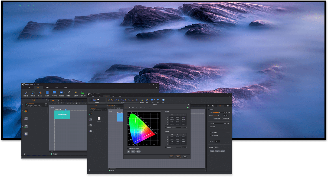Collapse the MCTRL4K-1 device tree arrow
Screen dimensions: 328x177
click(23, 104)
